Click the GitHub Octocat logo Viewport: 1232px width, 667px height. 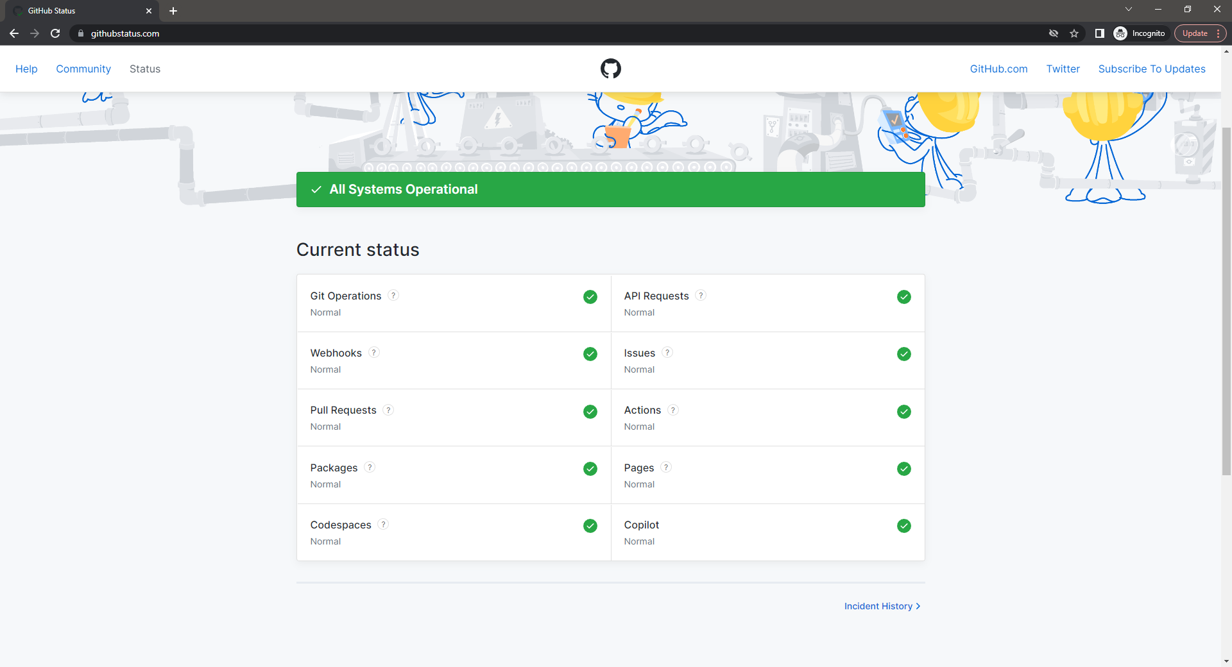[x=610, y=69]
